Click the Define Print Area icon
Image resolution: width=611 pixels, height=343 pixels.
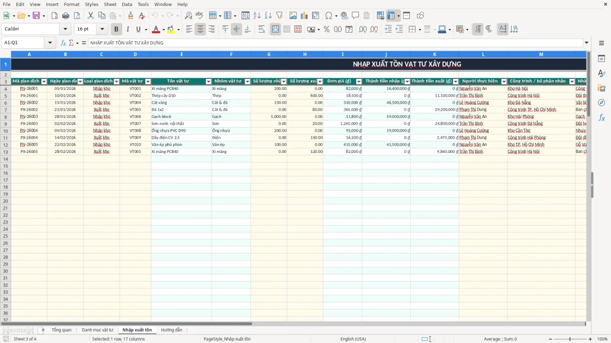pyautogui.click(x=380, y=16)
